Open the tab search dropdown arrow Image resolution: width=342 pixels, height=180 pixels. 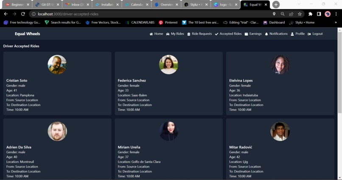(299, 4)
